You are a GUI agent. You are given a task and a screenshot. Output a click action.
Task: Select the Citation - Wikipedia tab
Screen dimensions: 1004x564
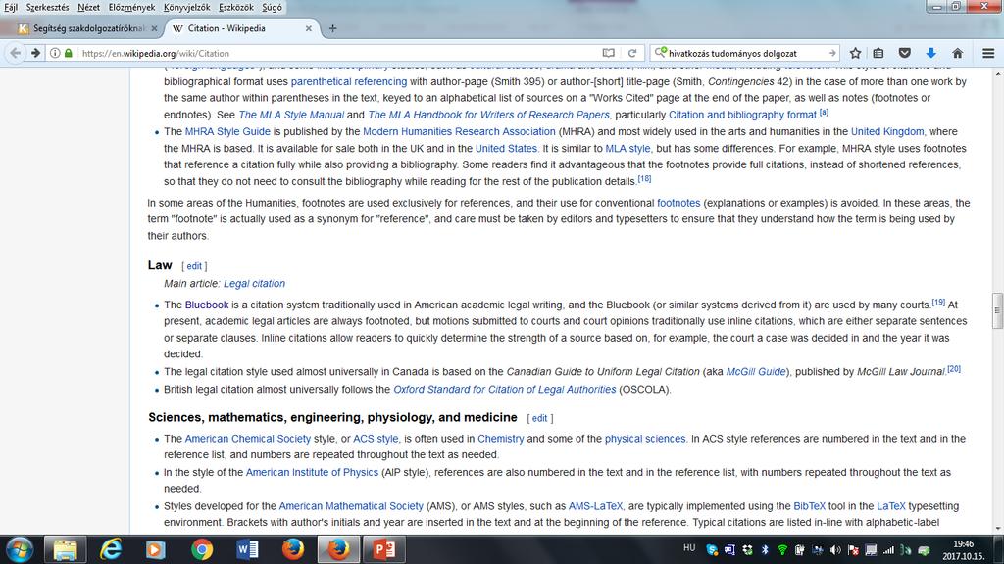coord(242,28)
